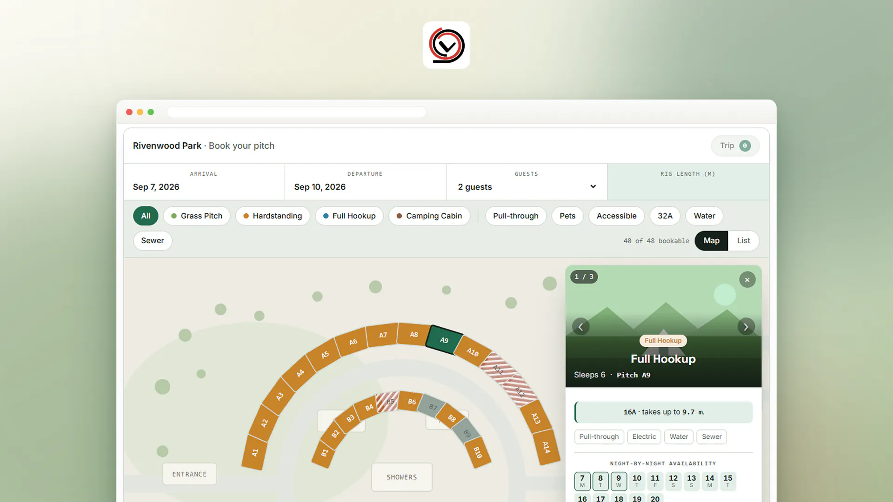Click the striped pitch A12

click(x=520, y=392)
